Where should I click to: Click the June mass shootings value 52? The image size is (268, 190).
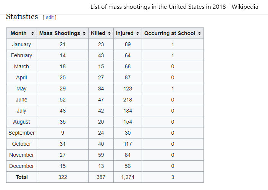(63, 100)
